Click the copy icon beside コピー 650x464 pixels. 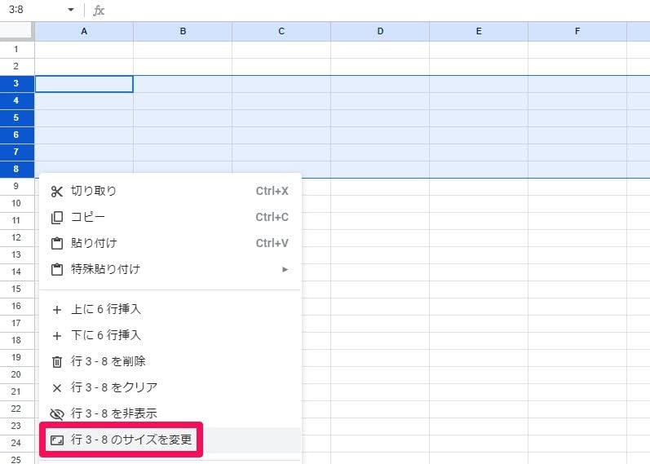57,217
